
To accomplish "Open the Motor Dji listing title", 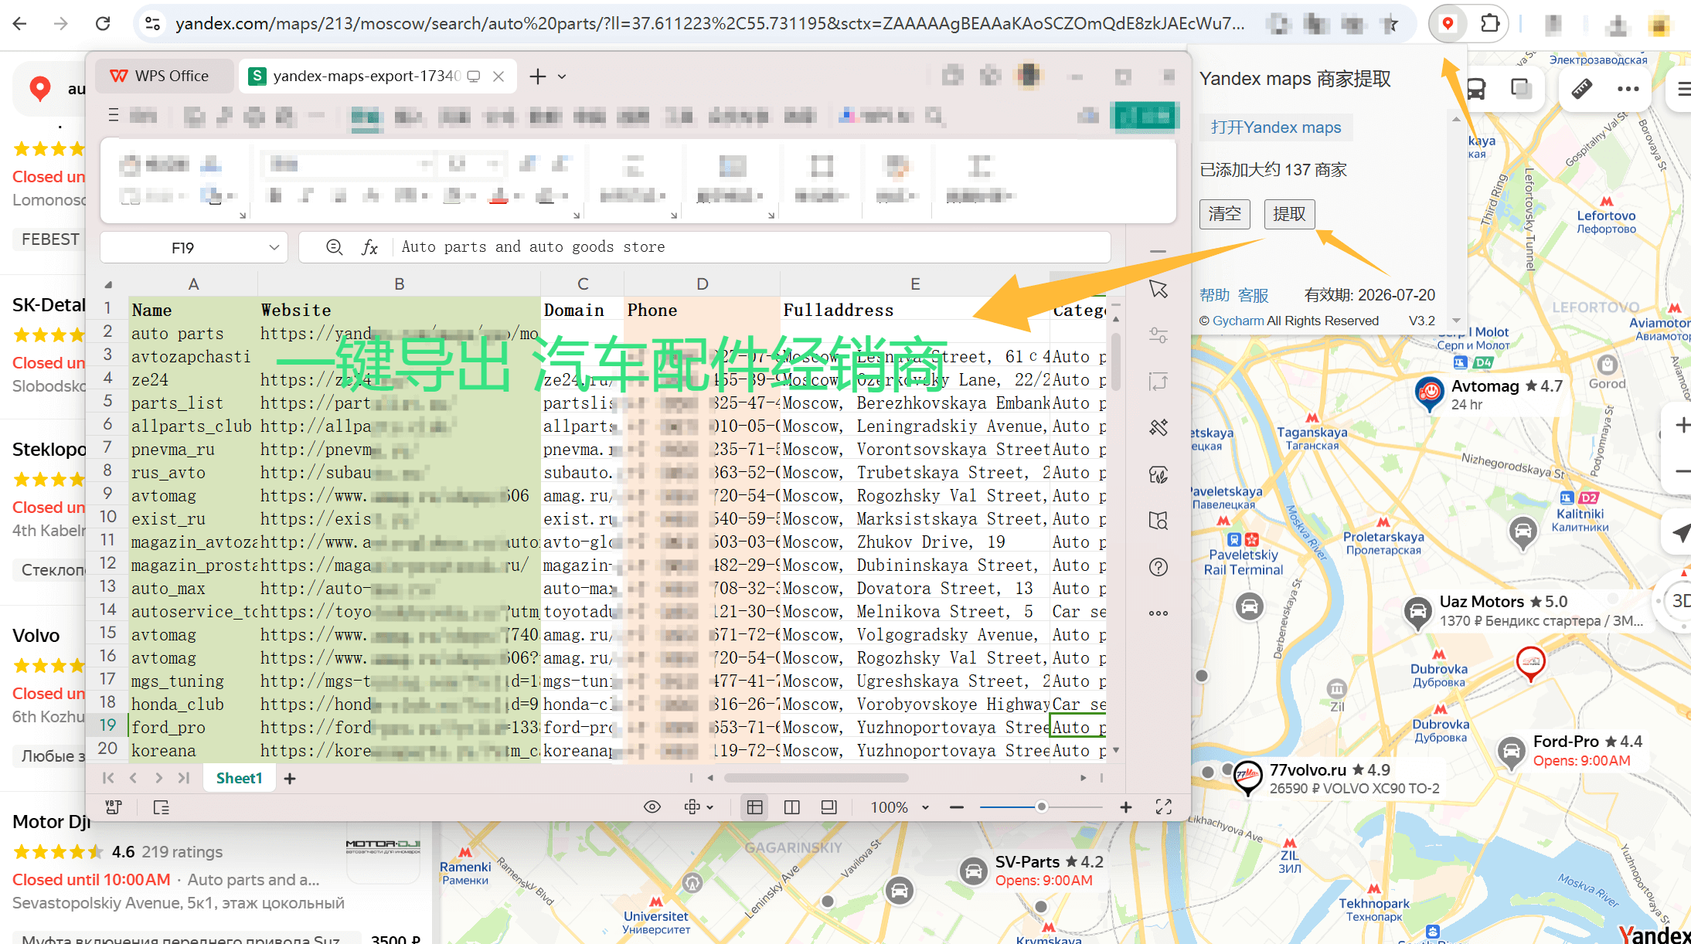I will [51, 821].
